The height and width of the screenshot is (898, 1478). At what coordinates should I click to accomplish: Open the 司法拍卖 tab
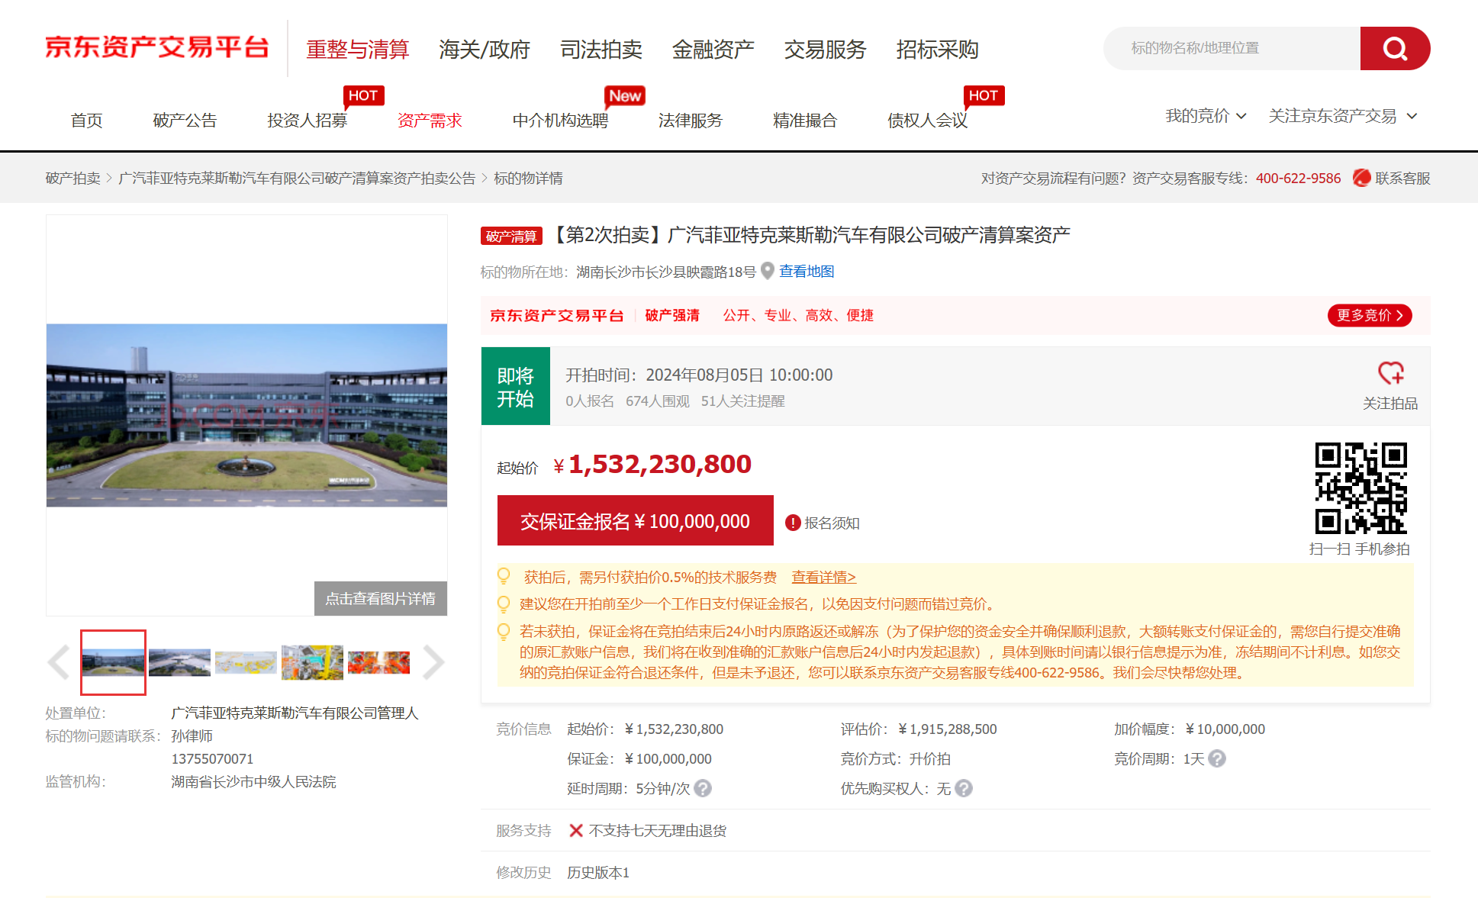[x=601, y=50]
